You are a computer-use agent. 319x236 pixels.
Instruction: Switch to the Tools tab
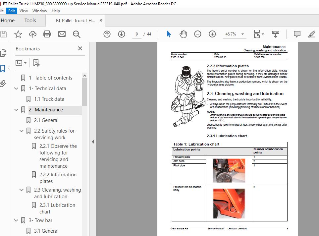point(30,21)
